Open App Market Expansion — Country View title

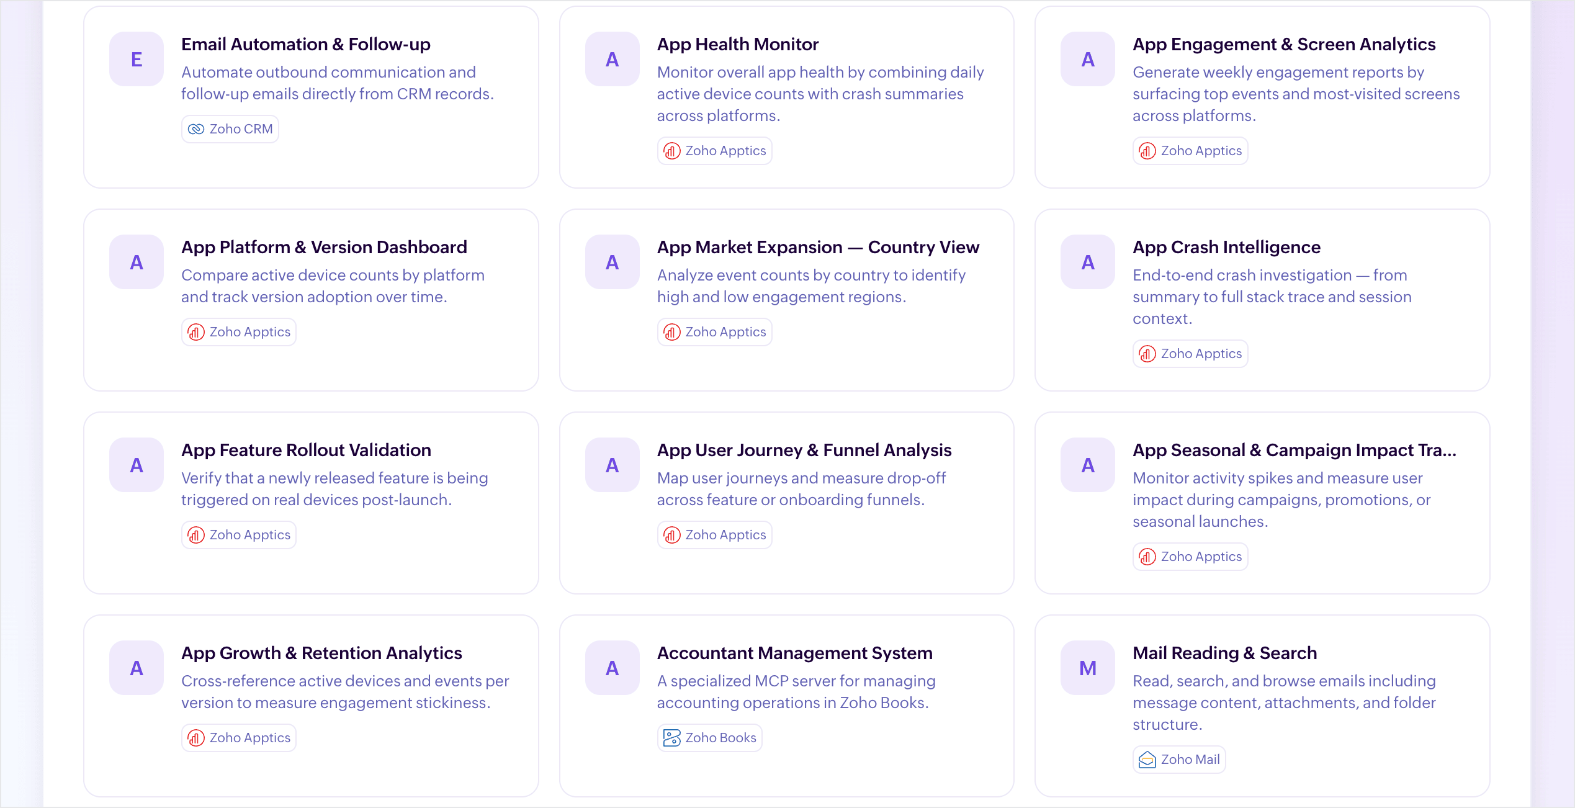pyautogui.click(x=818, y=247)
